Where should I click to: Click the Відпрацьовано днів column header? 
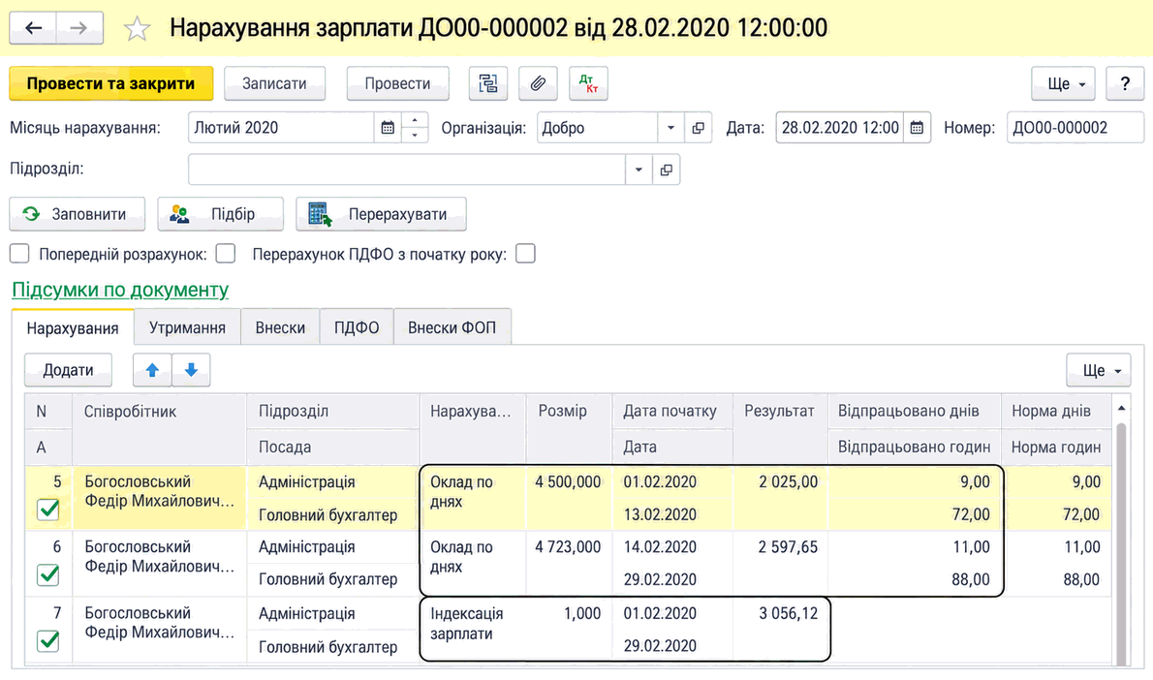click(x=914, y=411)
